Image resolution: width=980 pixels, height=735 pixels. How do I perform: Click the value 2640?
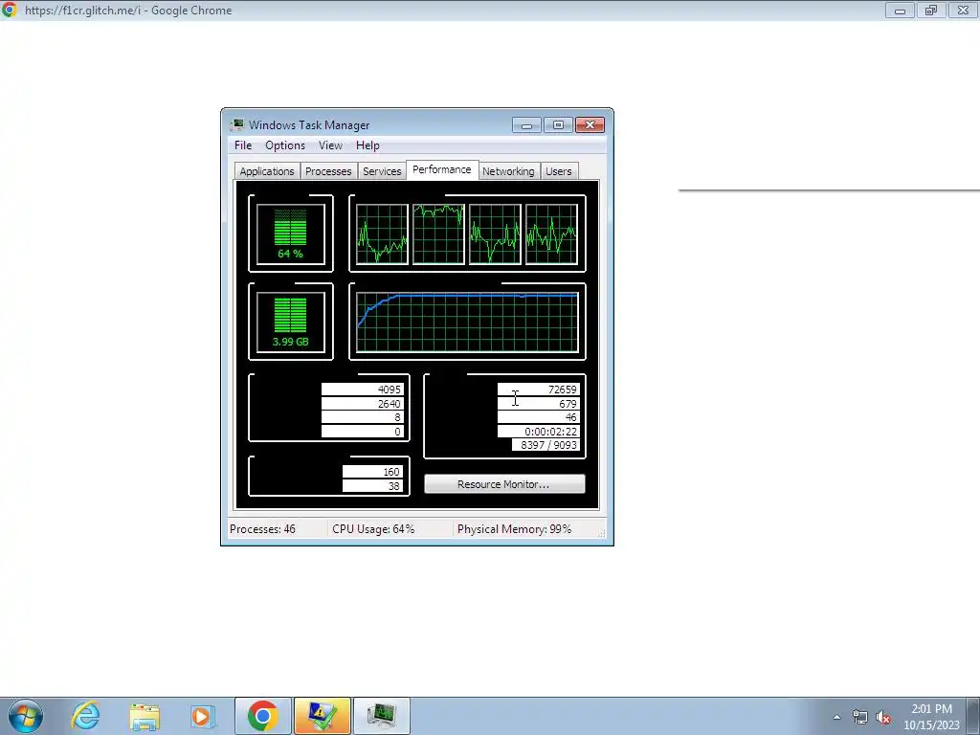[363, 404]
